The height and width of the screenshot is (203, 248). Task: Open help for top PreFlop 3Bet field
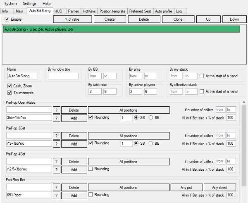click(x=57, y=136)
